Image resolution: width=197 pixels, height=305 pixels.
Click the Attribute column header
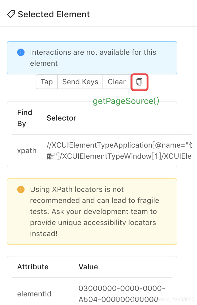click(33, 267)
